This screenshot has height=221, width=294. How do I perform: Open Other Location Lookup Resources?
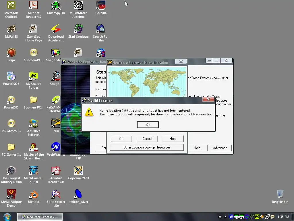pos(147,147)
